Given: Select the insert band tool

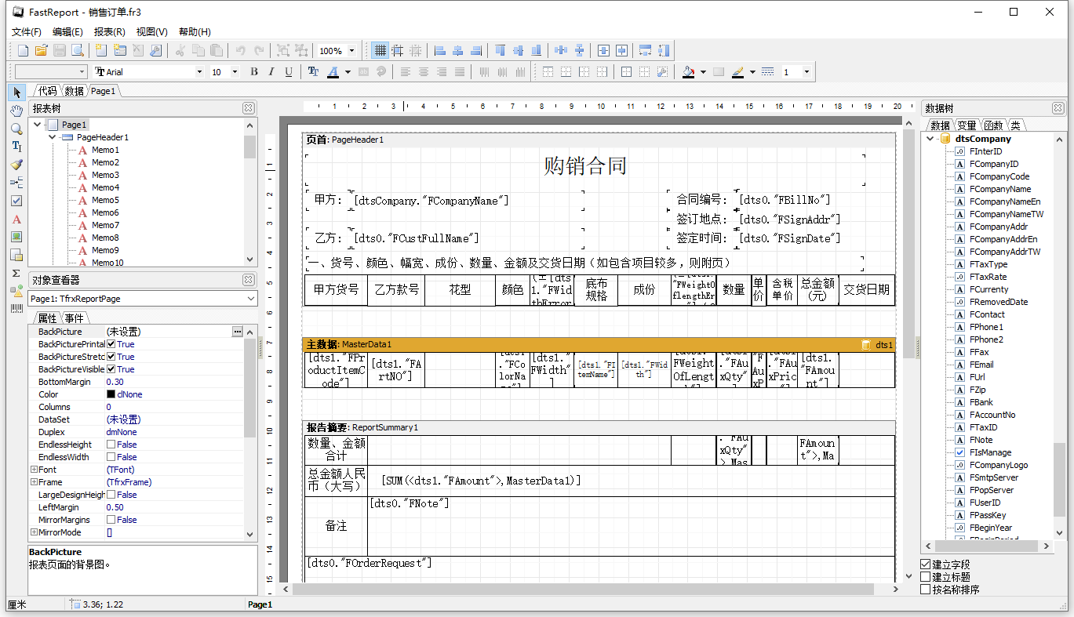Looking at the screenshot, I should [x=16, y=183].
